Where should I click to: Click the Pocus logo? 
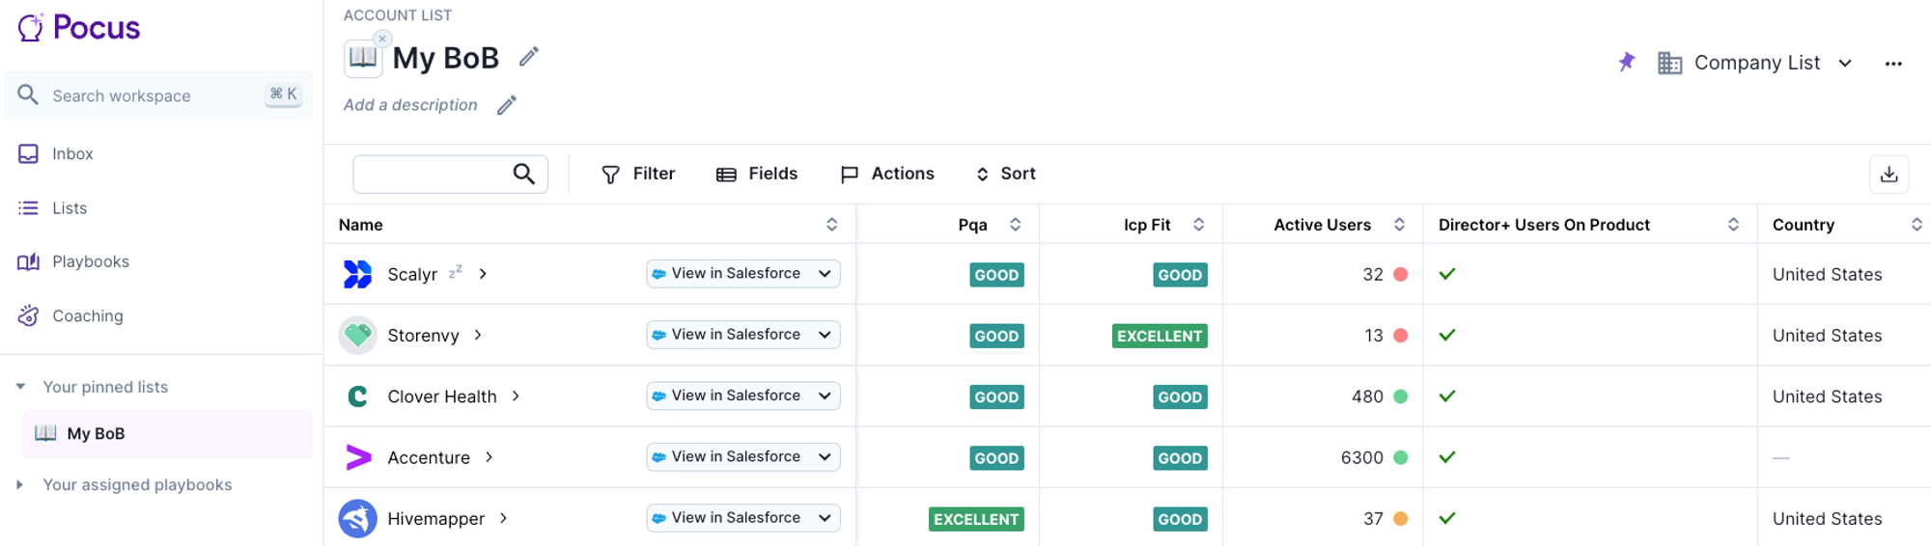tap(79, 28)
